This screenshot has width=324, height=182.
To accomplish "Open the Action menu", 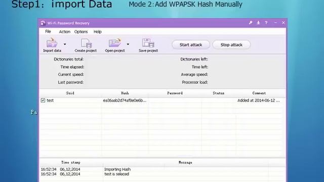I will (65, 32).
